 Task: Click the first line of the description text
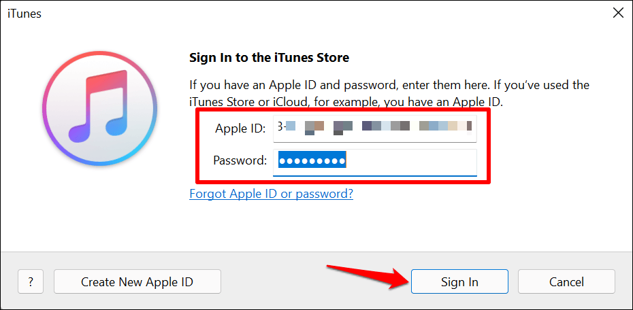389,85
